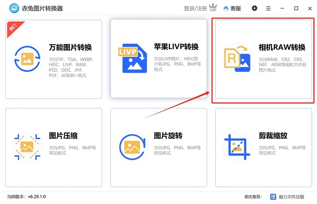Screen dimensions: 317x204
Task: Click the 图片压缩 description 支持JPG、PNG、BMP等
Action: pos(73,150)
